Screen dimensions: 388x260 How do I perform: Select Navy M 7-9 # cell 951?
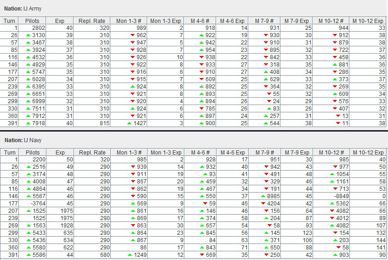pyautogui.click(x=265, y=160)
